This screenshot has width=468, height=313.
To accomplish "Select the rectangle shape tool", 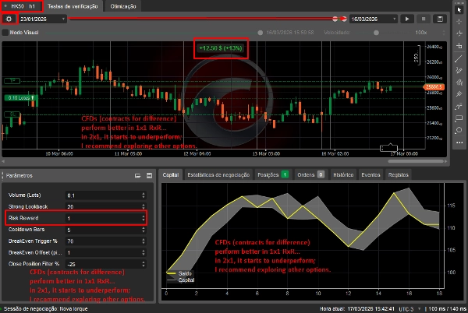I will (459, 116).
